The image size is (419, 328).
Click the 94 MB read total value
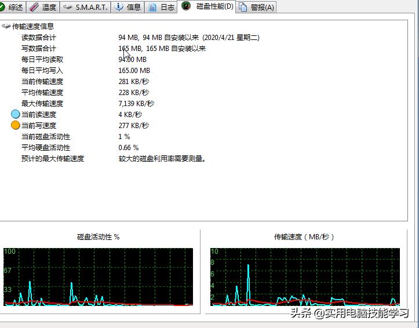(x=189, y=38)
